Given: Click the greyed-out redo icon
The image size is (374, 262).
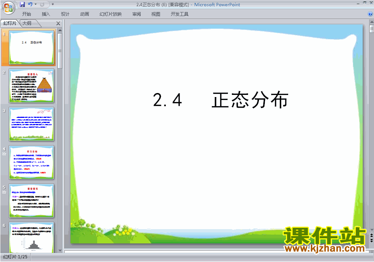Looking at the screenshot, I should [42, 4].
